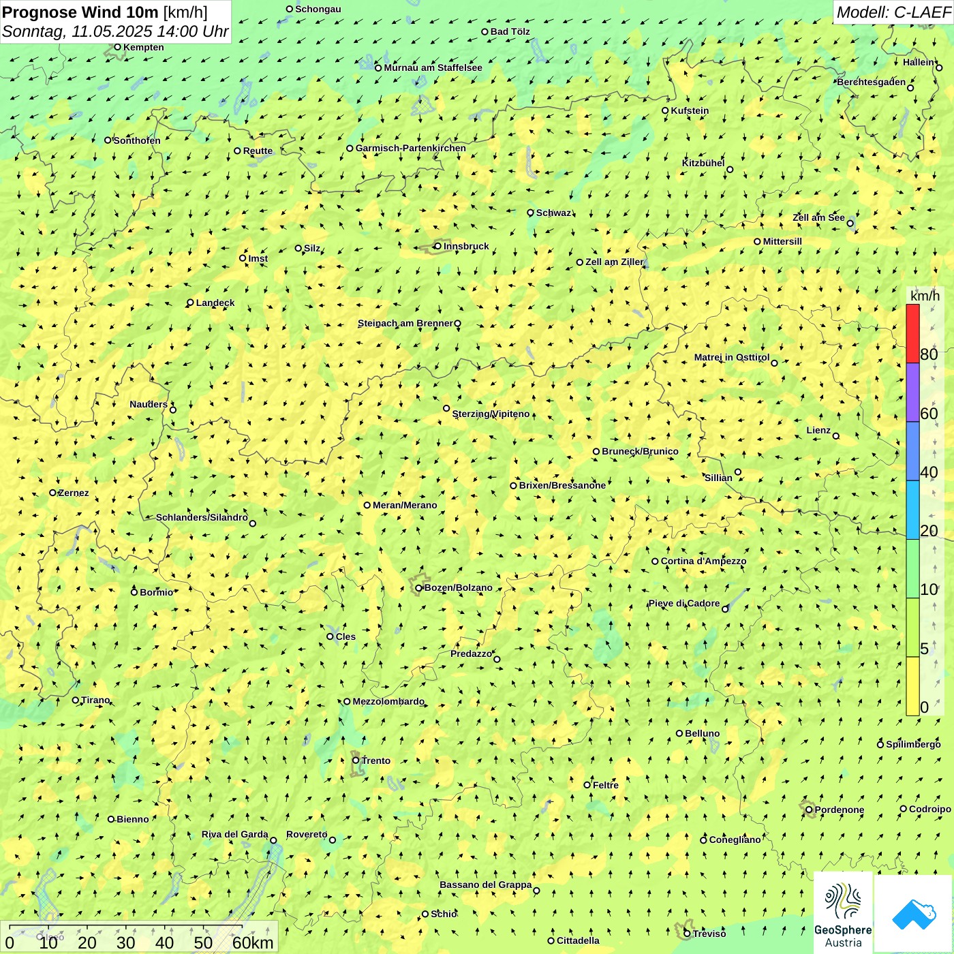Click the Imst label
The width and height of the screenshot is (954, 954).
pos(258,258)
